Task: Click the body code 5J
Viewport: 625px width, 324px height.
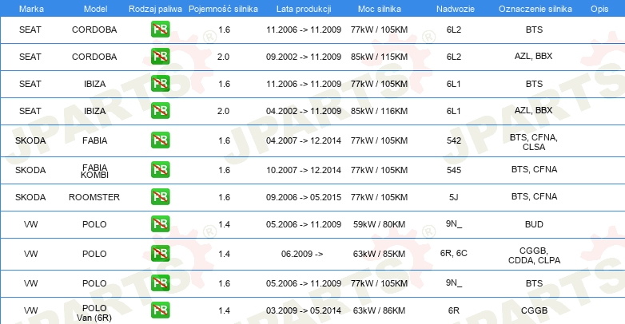Action: coord(454,197)
